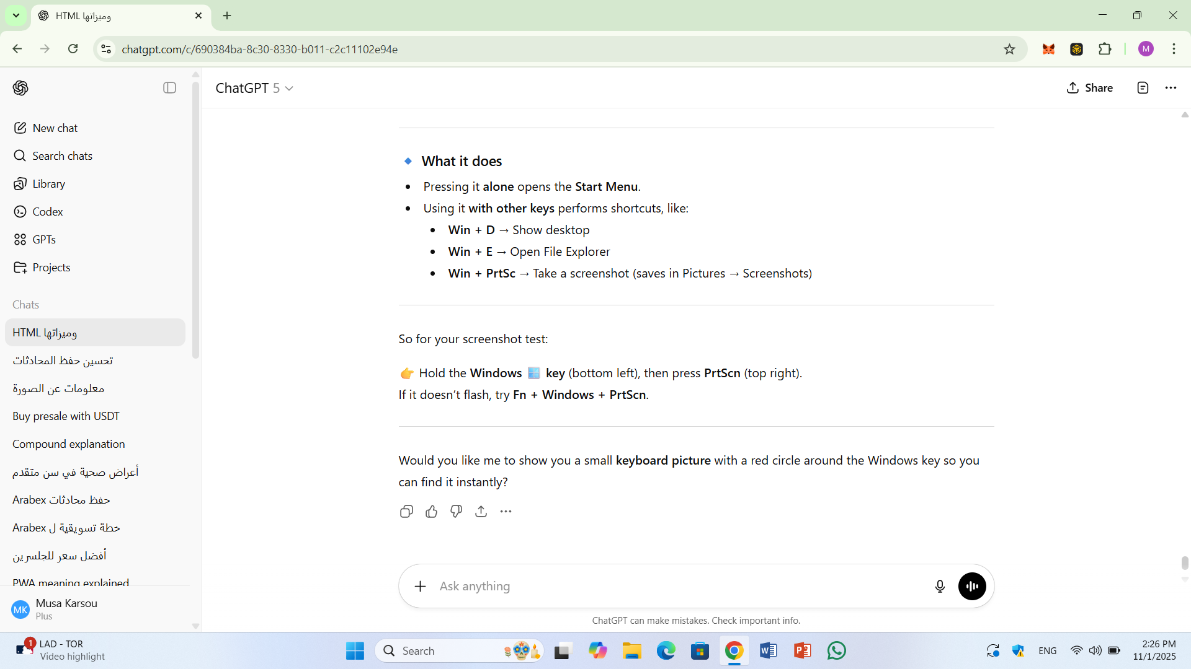Open the Library section
This screenshot has width=1191, height=669.
(48, 184)
